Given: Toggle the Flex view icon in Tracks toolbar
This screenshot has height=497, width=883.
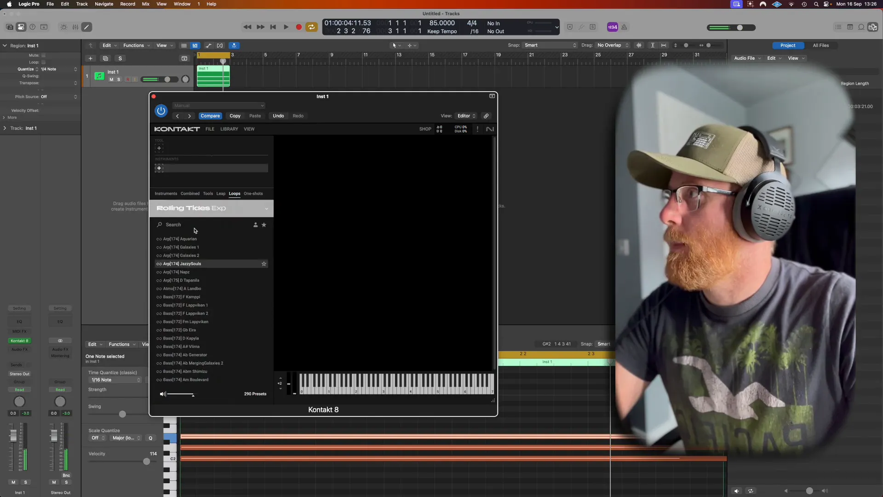Looking at the screenshot, I should pyautogui.click(x=220, y=46).
